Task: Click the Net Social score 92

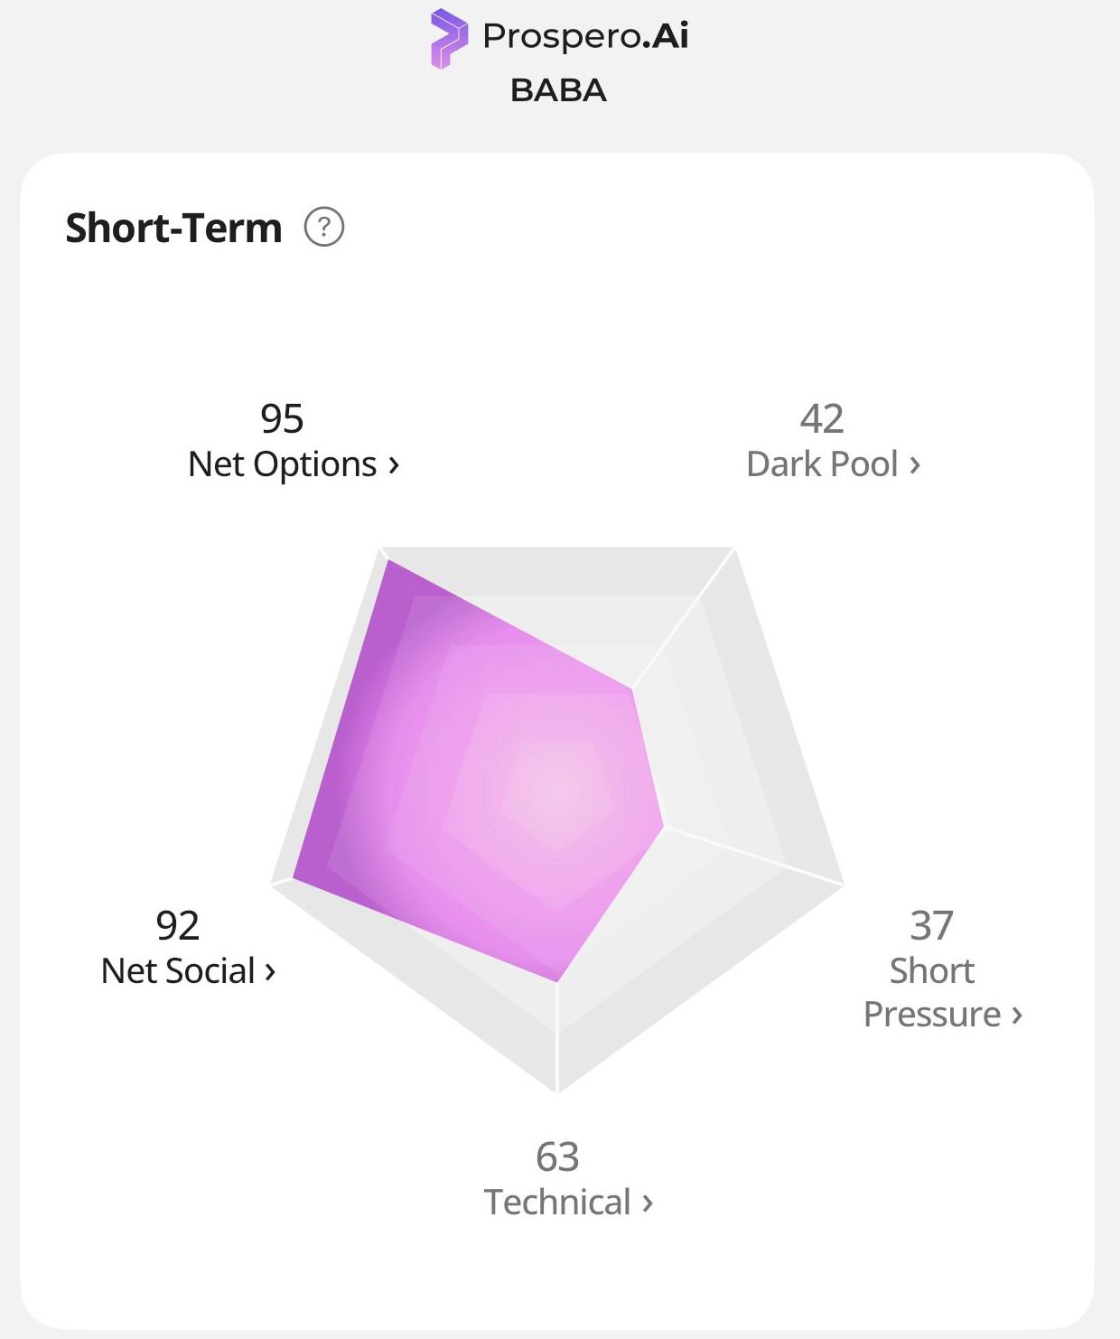Action: [177, 926]
